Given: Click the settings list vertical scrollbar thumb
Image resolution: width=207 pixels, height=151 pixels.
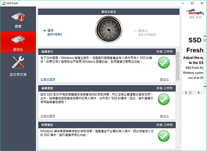Looking at the screenshot, I should coord(178,66).
